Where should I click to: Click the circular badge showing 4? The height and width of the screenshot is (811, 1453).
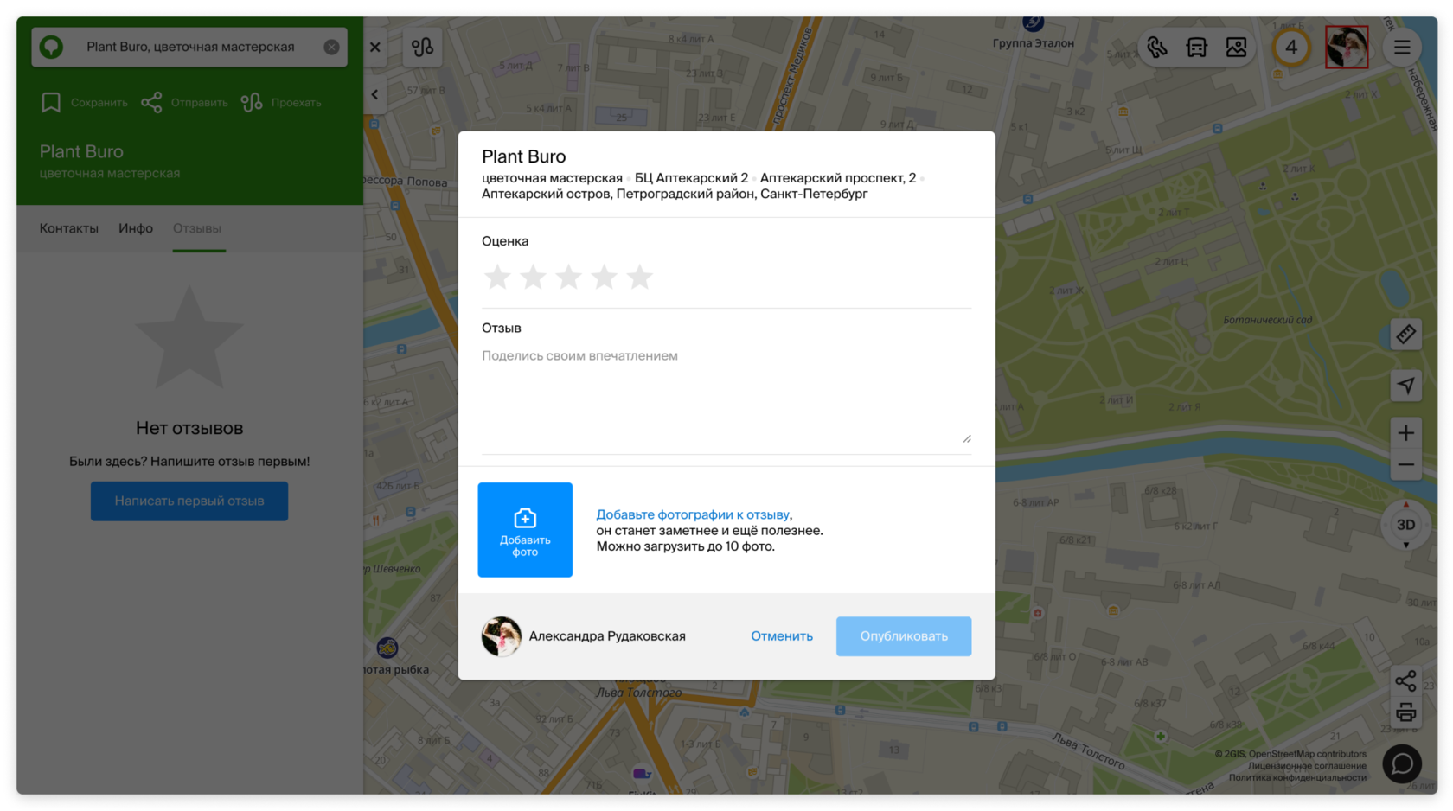click(x=1291, y=48)
